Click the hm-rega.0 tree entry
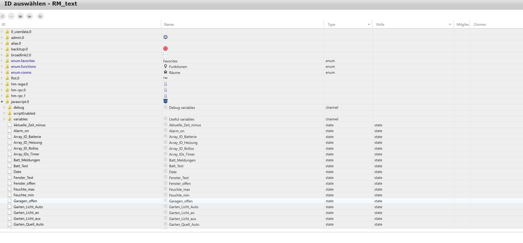The height and width of the screenshot is (243, 523). [x=20, y=84]
